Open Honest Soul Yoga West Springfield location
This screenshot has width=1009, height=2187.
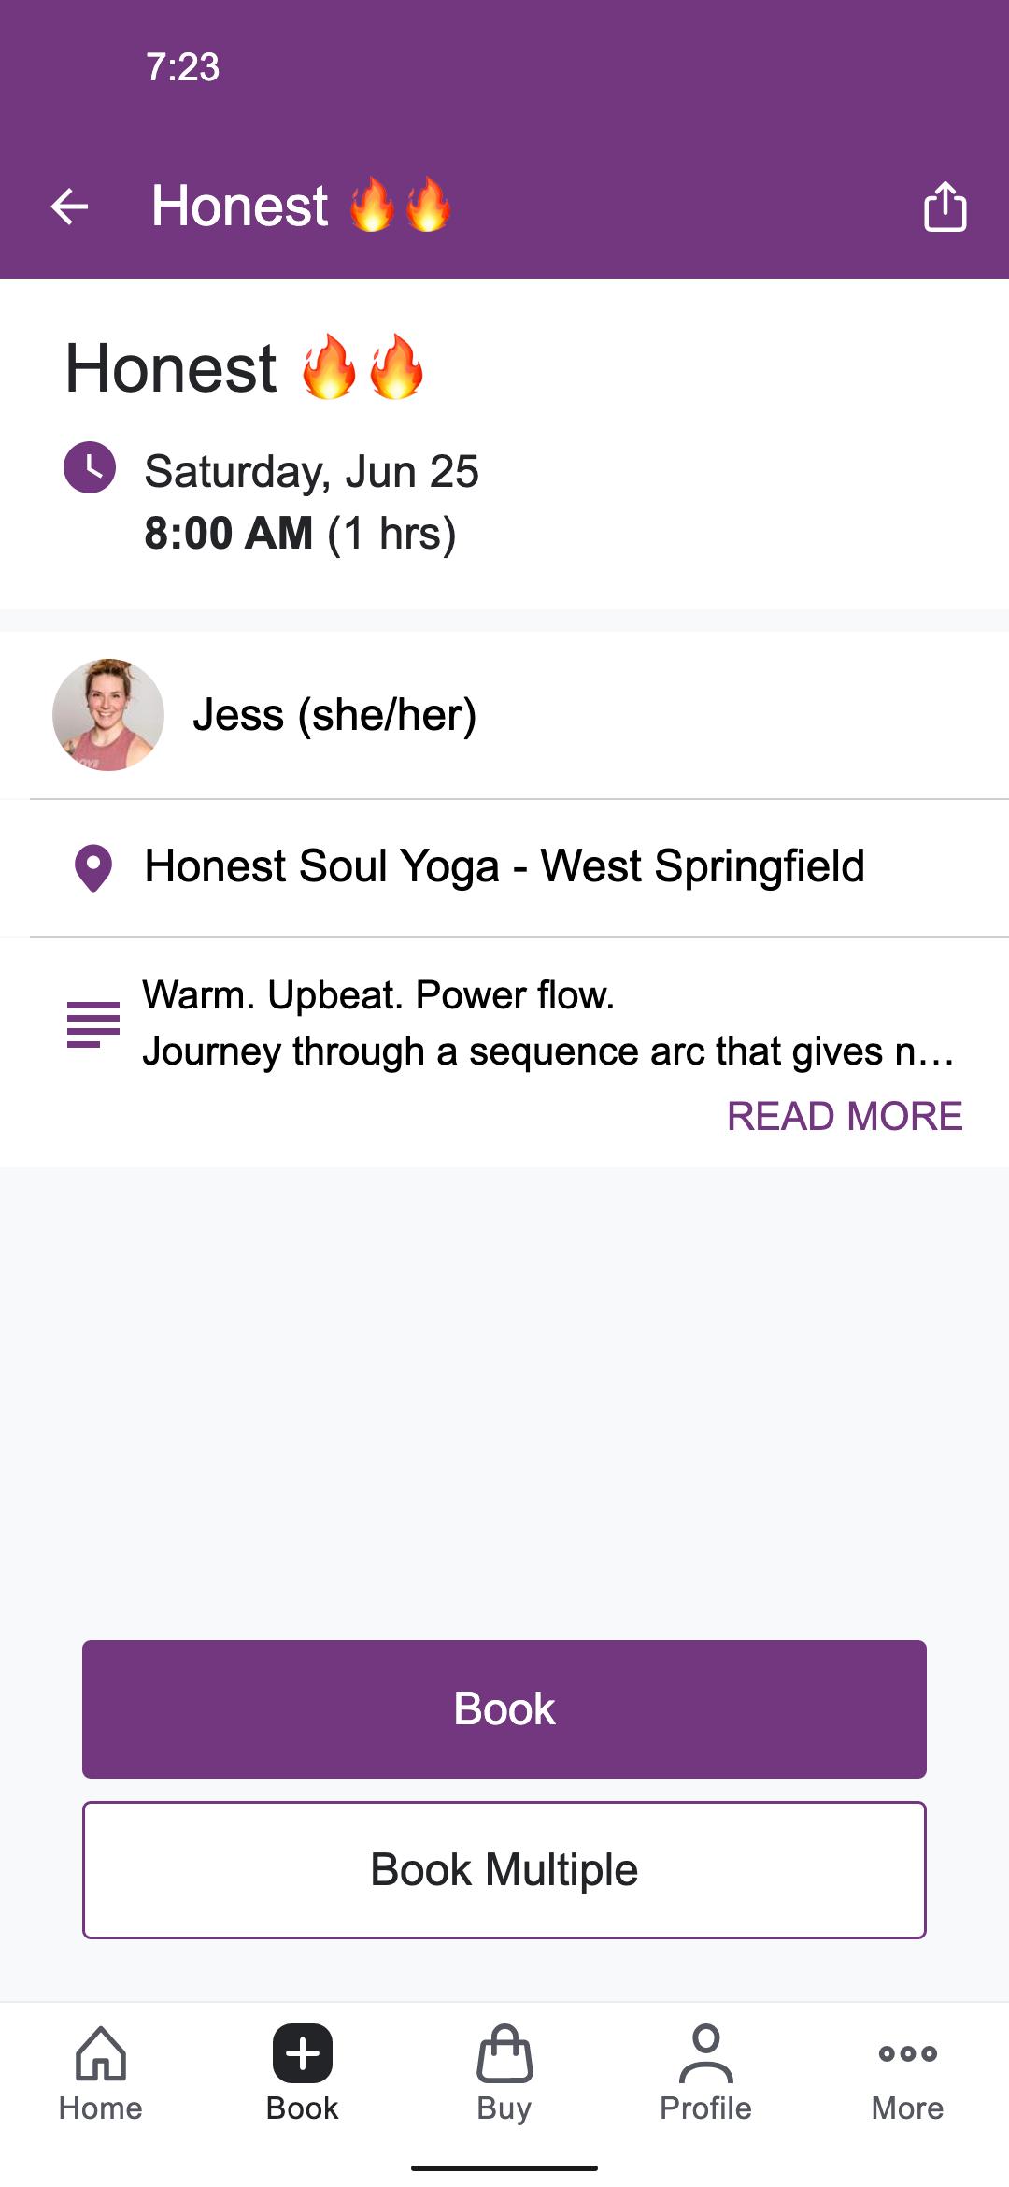504,866
